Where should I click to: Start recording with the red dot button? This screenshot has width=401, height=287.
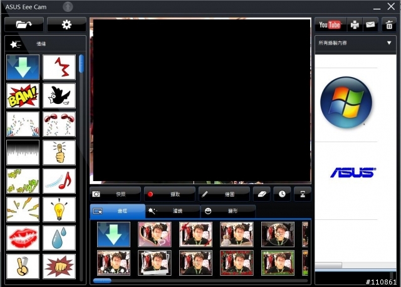coord(170,194)
